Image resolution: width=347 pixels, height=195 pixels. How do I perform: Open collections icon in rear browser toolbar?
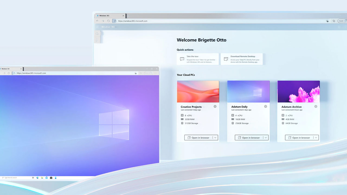coord(334,21)
